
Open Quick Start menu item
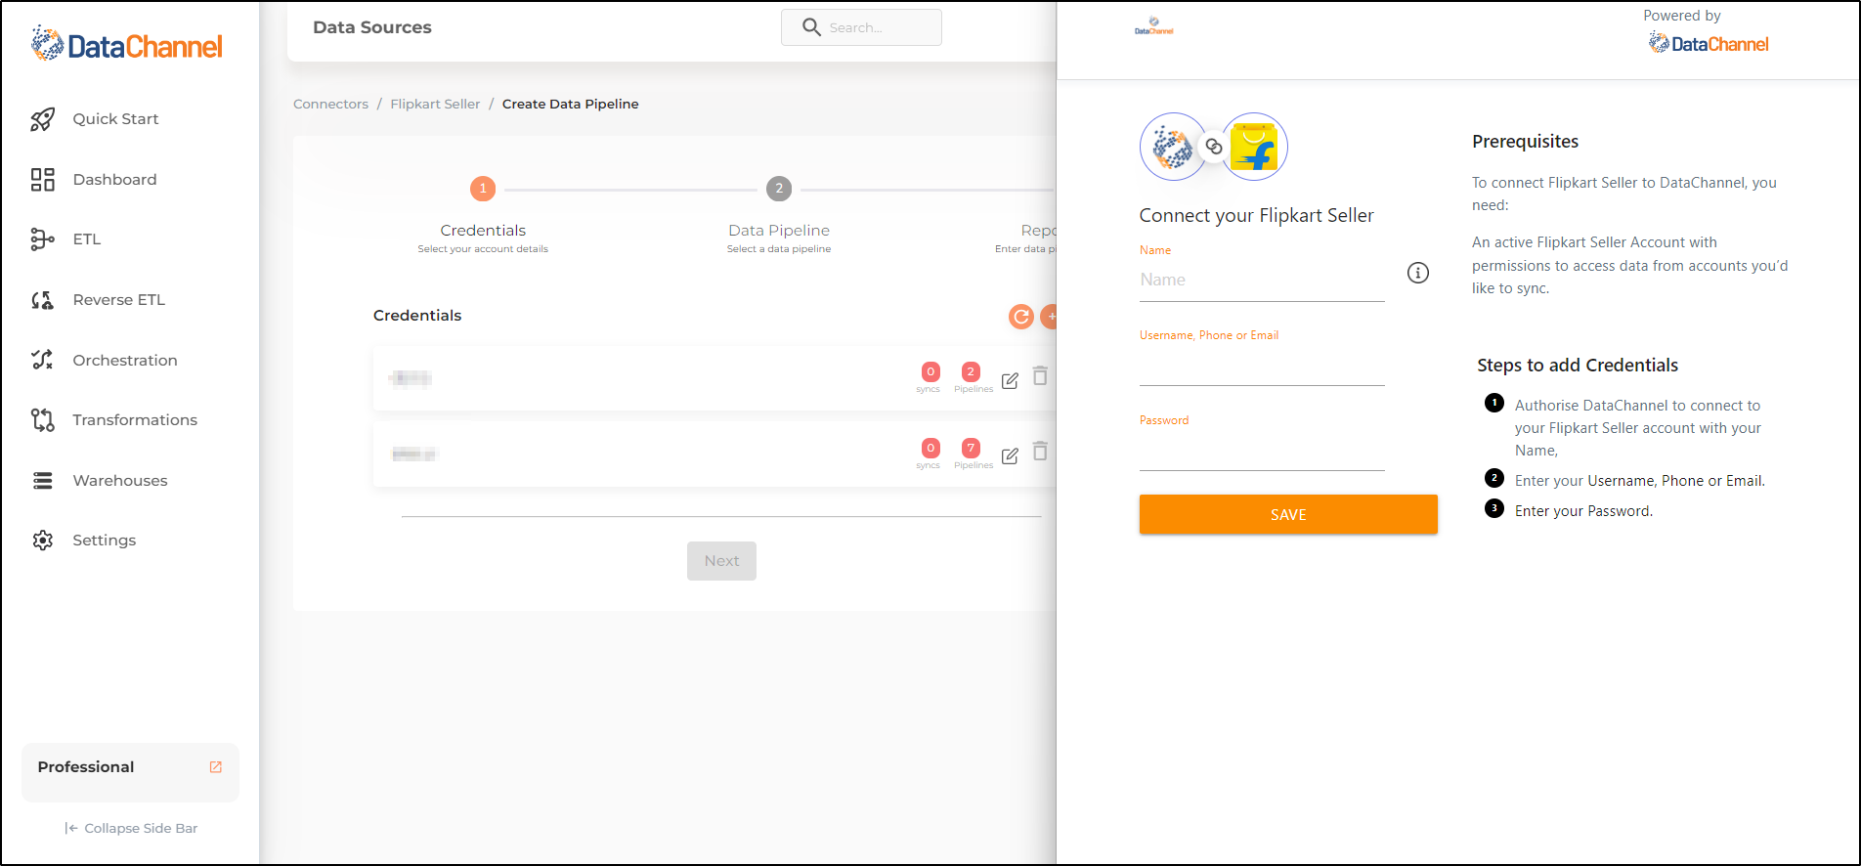pos(115,119)
